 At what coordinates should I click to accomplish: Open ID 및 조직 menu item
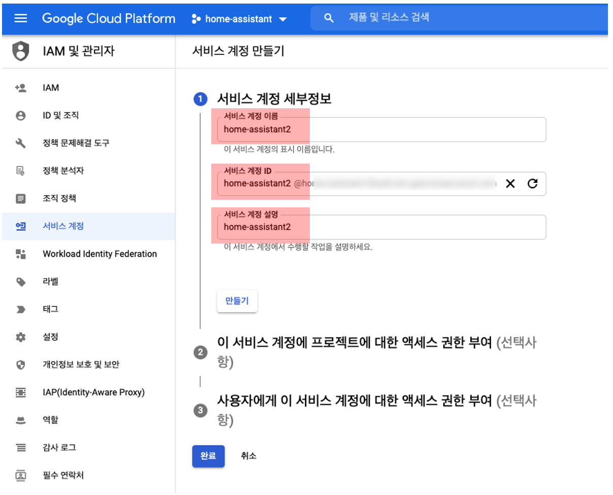click(89, 115)
